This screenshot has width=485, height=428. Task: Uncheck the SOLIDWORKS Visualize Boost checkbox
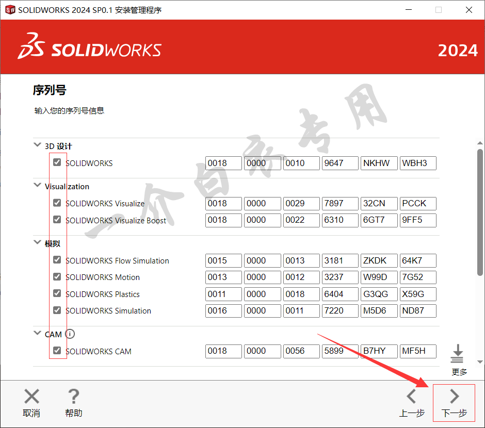(x=57, y=220)
